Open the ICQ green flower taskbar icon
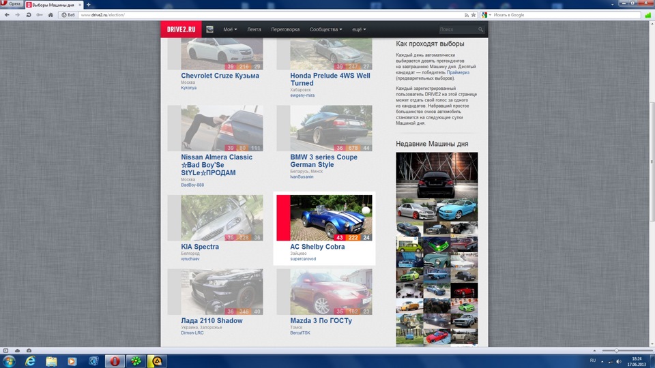The image size is (655, 368). pyautogui.click(x=136, y=361)
